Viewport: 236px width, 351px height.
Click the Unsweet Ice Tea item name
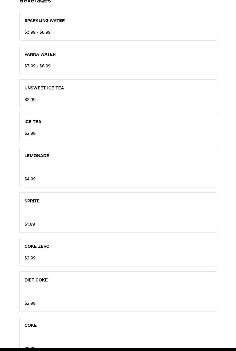point(44,88)
